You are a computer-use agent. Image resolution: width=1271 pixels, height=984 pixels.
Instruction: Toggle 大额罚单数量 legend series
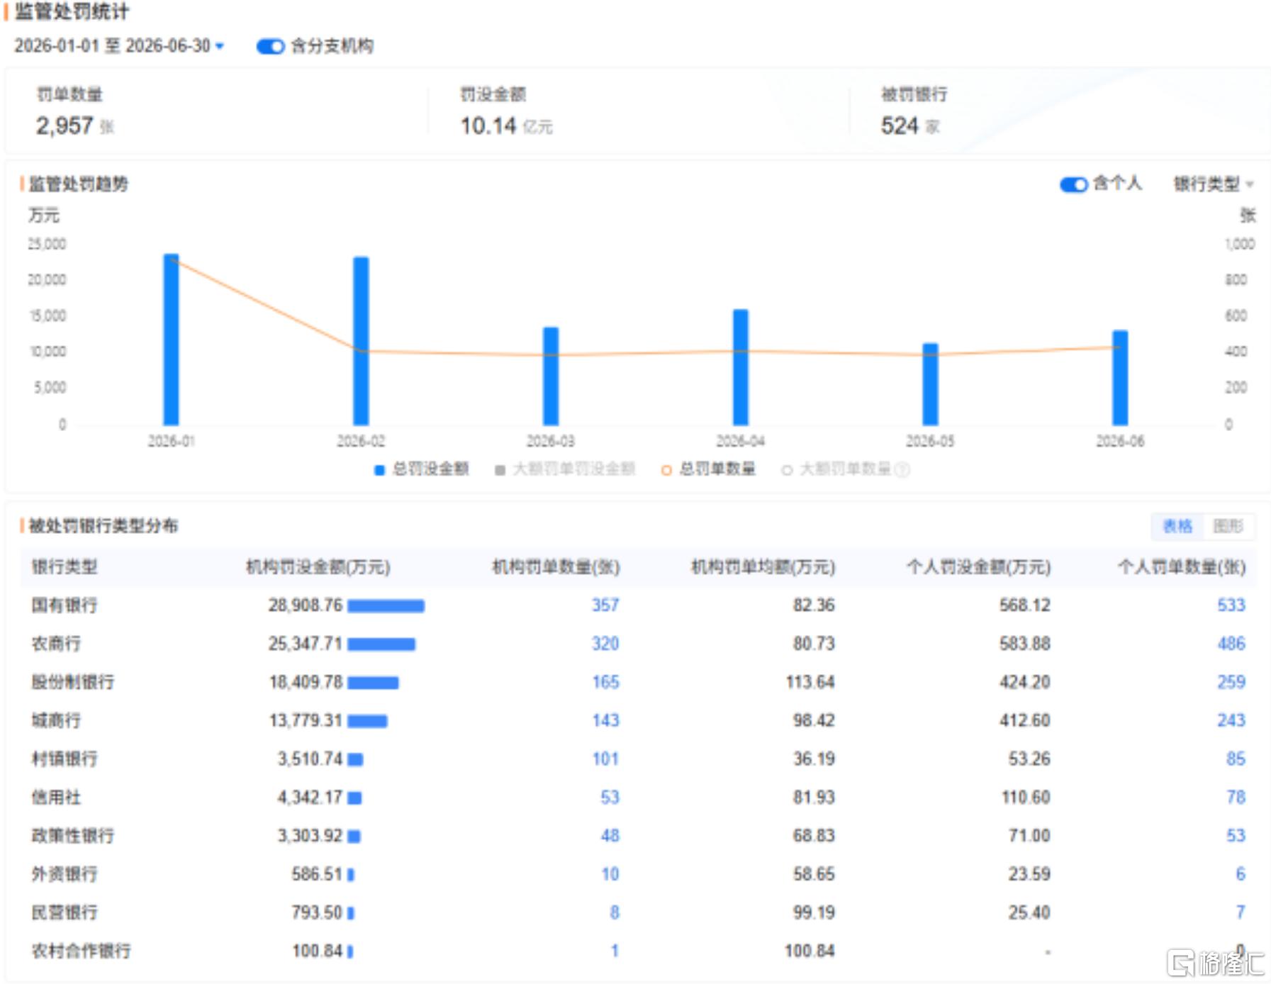(836, 469)
